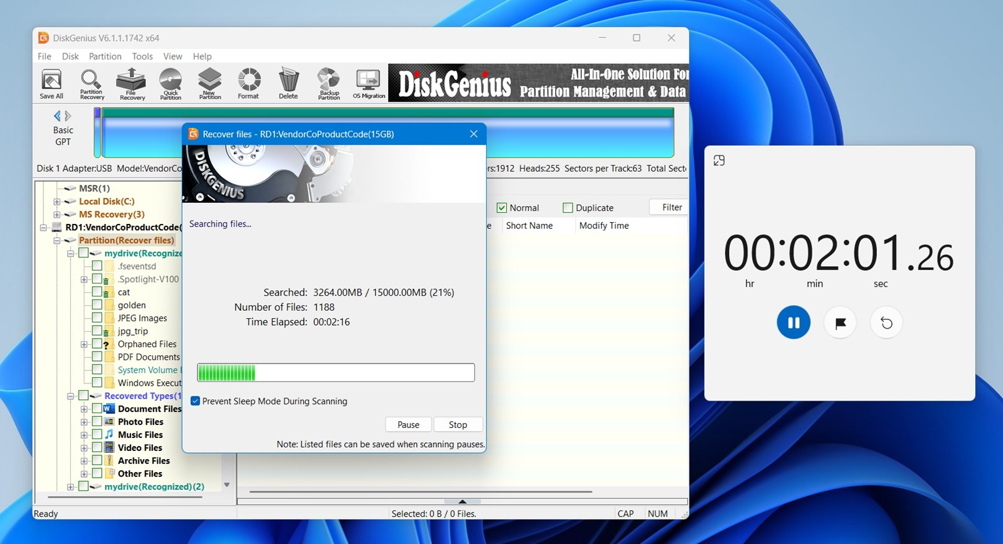
Task: Expand the Document Files node
Action: 84,409
